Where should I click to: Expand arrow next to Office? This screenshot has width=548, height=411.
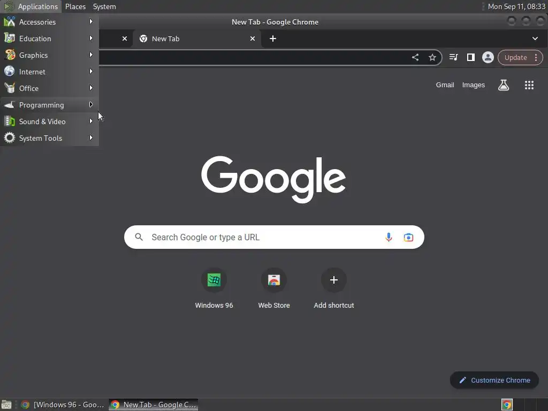coord(91,88)
